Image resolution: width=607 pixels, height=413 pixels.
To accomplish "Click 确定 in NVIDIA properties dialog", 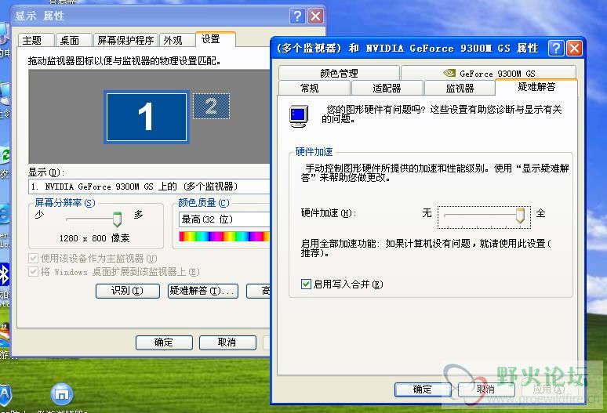I will point(423,389).
